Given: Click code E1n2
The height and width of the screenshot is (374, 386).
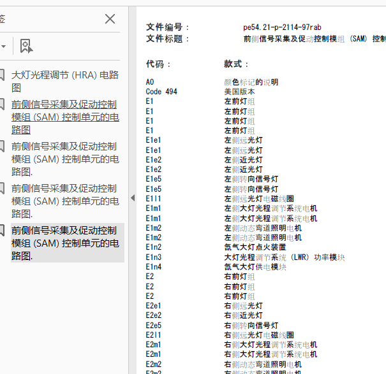Looking at the screenshot, I should point(154,247).
